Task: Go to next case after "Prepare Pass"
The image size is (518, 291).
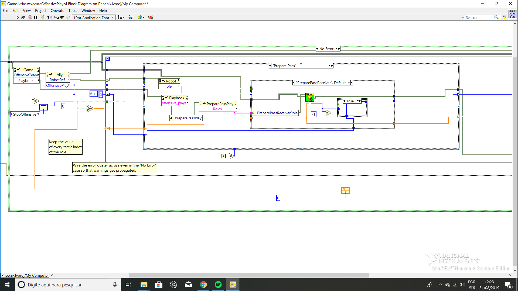Action: (332, 66)
